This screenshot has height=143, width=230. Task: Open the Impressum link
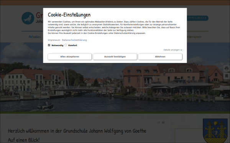tap(54, 40)
